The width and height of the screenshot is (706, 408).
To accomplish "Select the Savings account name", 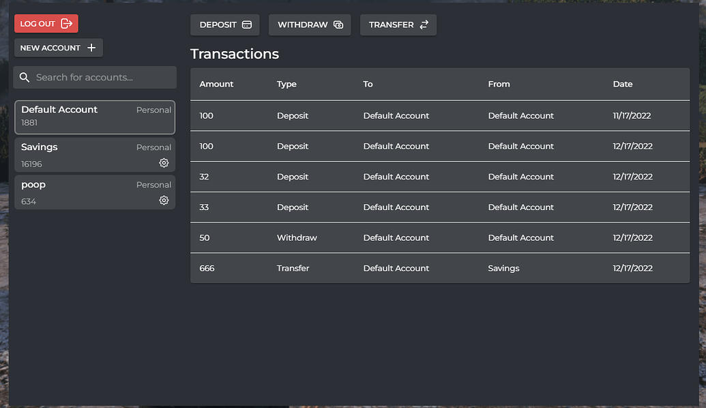I will [x=39, y=147].
